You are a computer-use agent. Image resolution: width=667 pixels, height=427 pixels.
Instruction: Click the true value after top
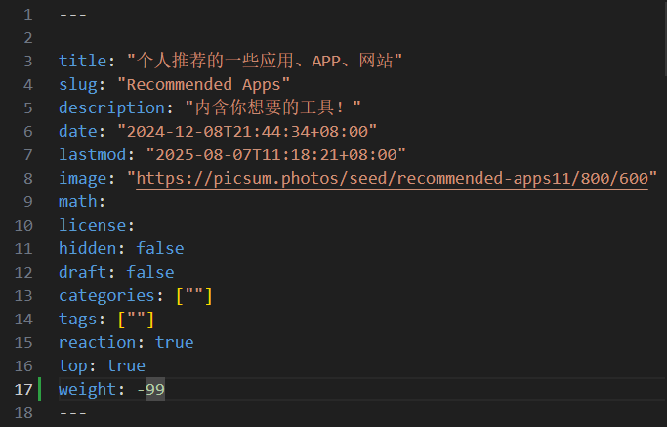(x=126, y=366)
